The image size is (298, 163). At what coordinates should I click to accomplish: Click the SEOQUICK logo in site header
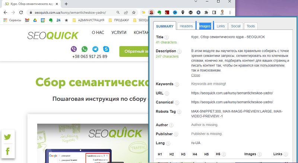tap(53, 35)
